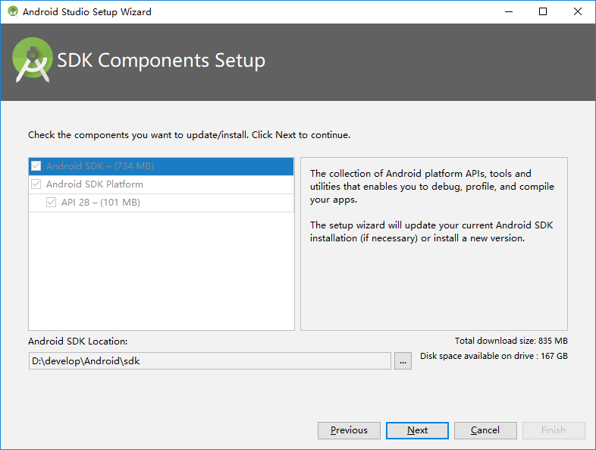Screen dimensions: 596x450
Task: Toggle the Android SDK Platform checkbox
Action: click(36, 184)
